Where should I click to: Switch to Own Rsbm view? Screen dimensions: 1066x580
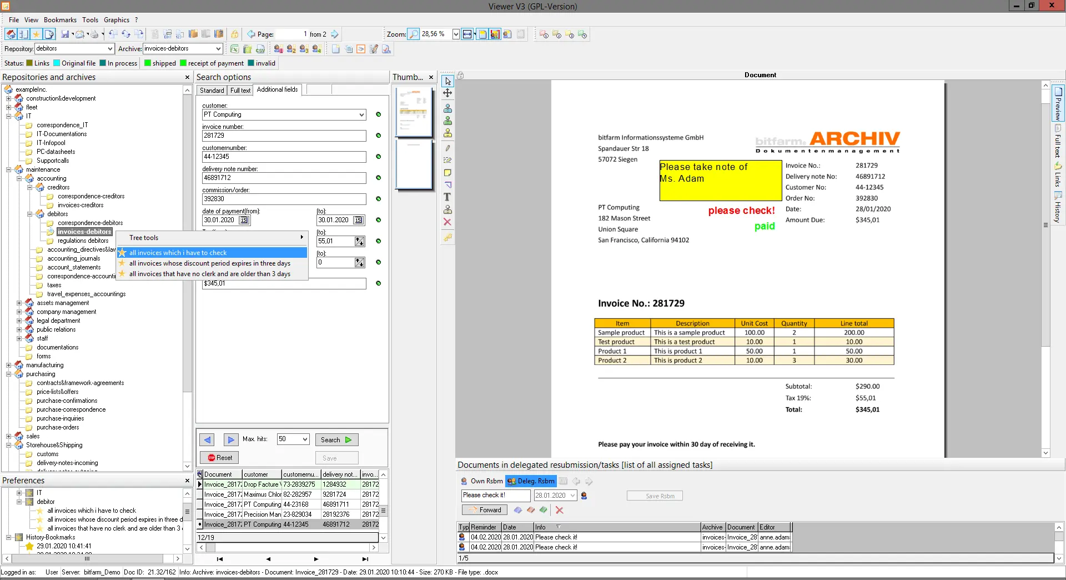[481, 481]
